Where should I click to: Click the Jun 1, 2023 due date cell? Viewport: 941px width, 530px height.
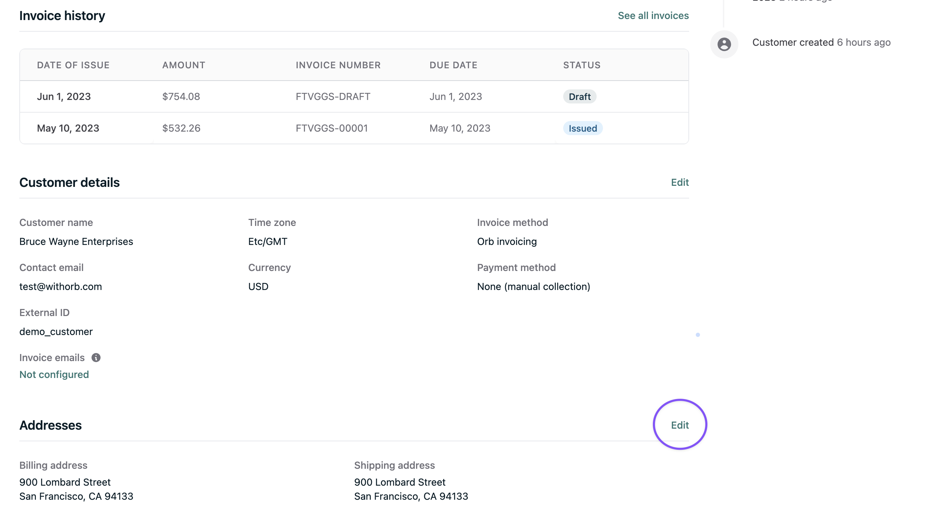pos(456,96)
